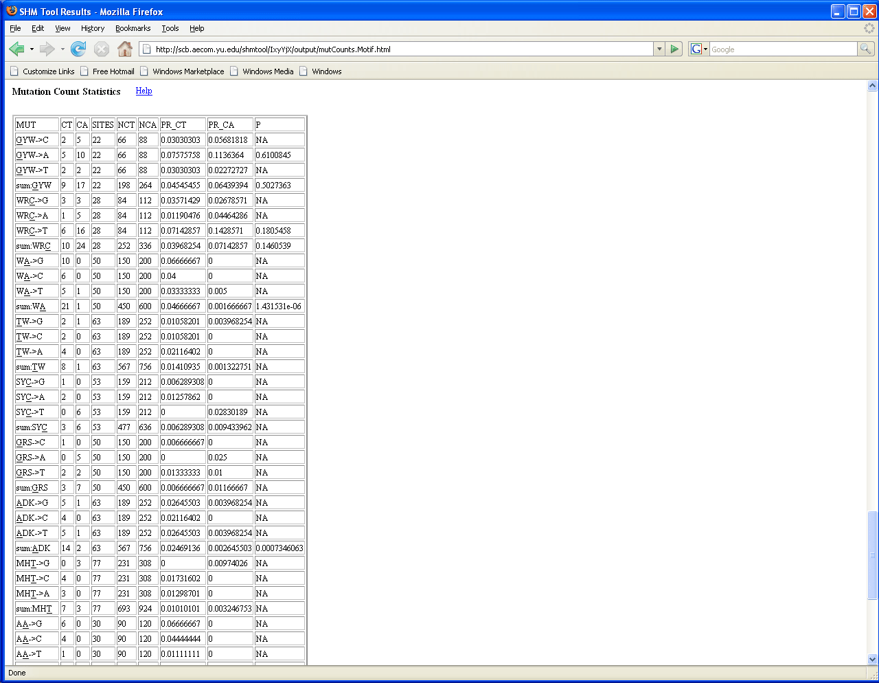Click the address bar URL field
Viewport: 879px width, 683px height.
click(x=398, y=49)
